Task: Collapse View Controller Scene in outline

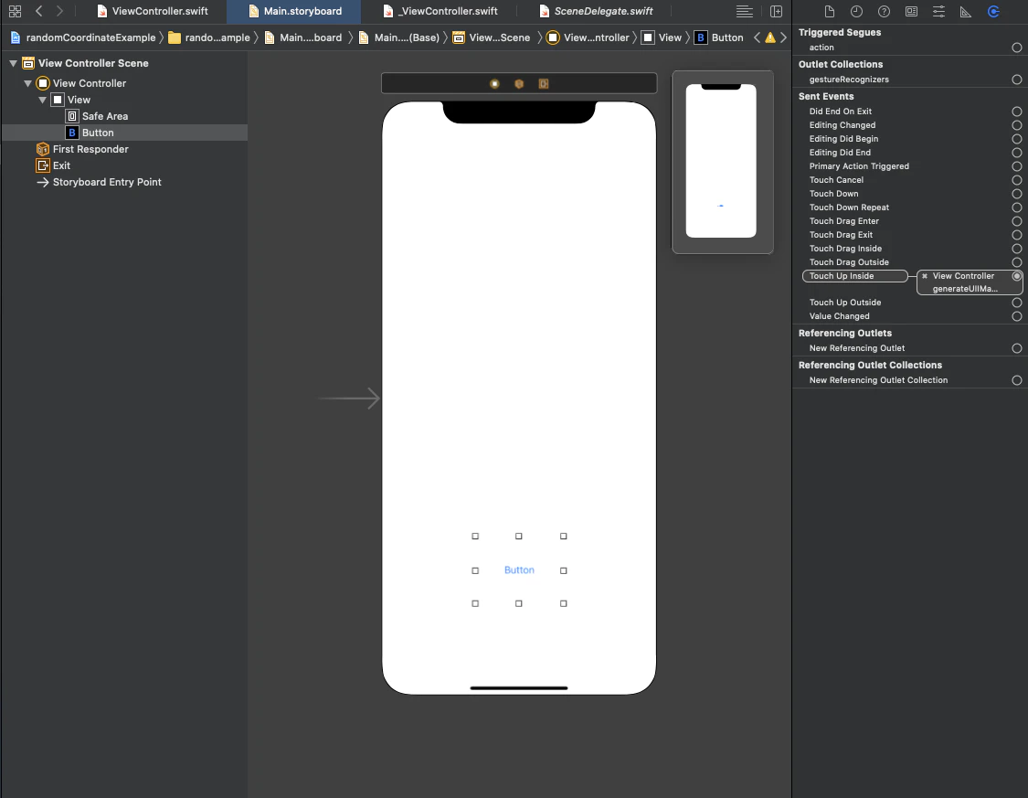Action: point(13,64)
